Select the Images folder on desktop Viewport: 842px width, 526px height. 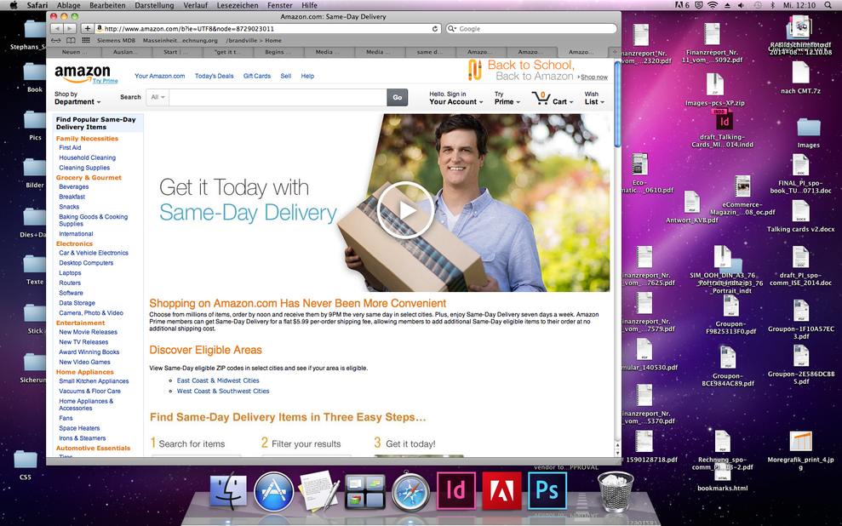click(x=808, y=133)
